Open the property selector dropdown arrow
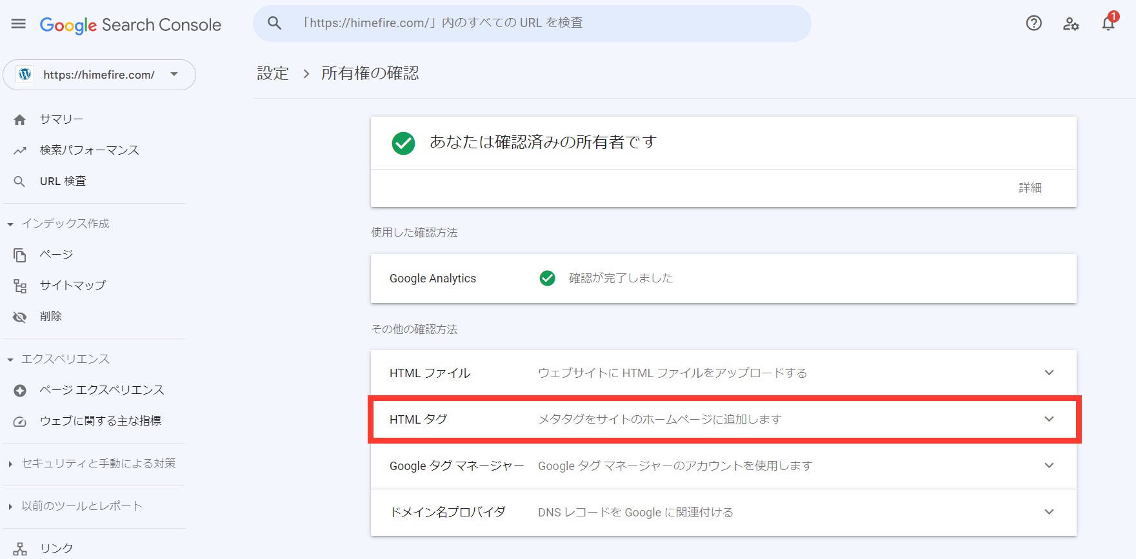 pos(174,74)
